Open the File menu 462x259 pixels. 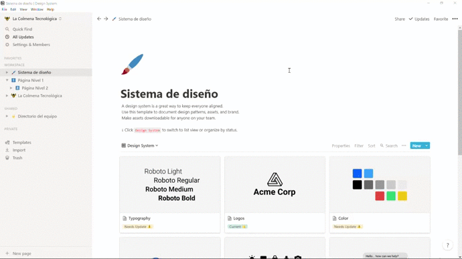pyautogui.click(x=5, y=9)
